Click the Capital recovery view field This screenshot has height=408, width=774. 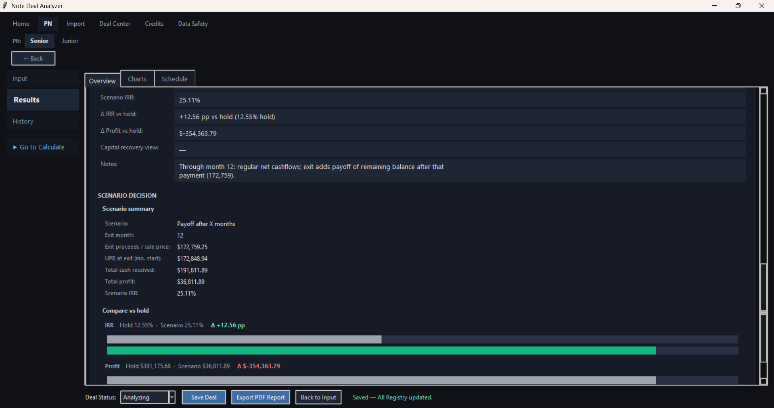coord(460,150)
